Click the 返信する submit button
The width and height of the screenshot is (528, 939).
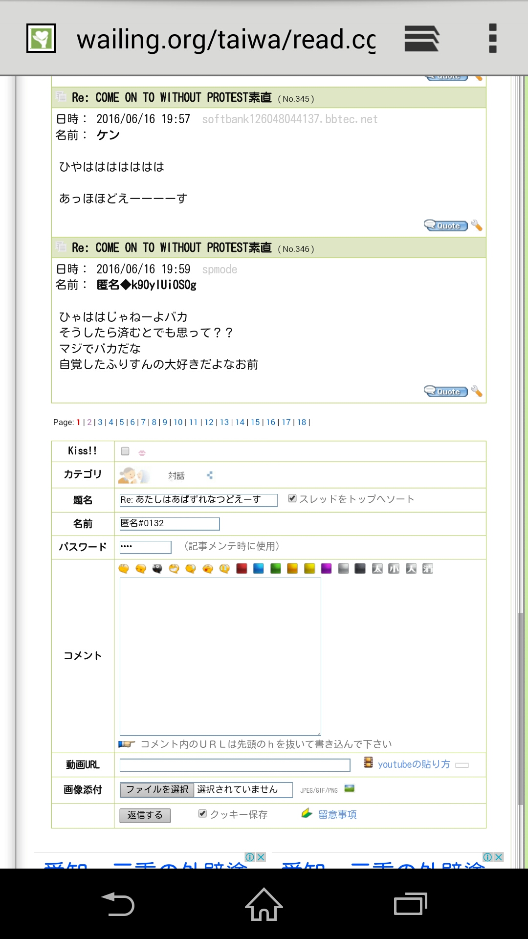[x=145, y=815]
